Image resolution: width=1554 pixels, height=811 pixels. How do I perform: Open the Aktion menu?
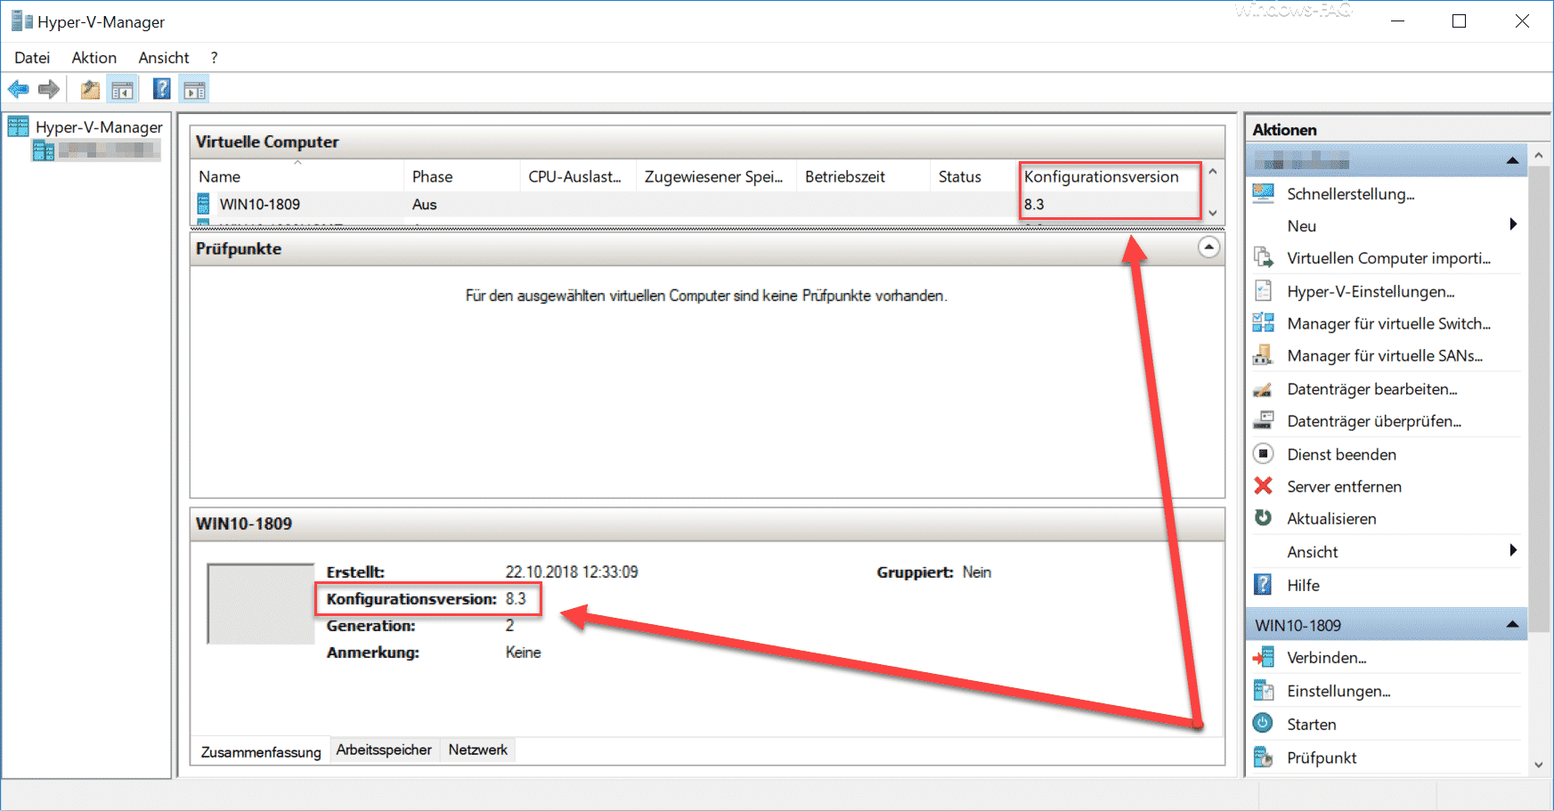pyautogui.click(x=94, y=58)
